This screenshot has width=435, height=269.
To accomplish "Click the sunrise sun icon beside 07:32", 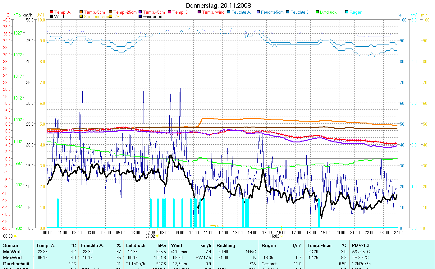I will click(157, 236).
